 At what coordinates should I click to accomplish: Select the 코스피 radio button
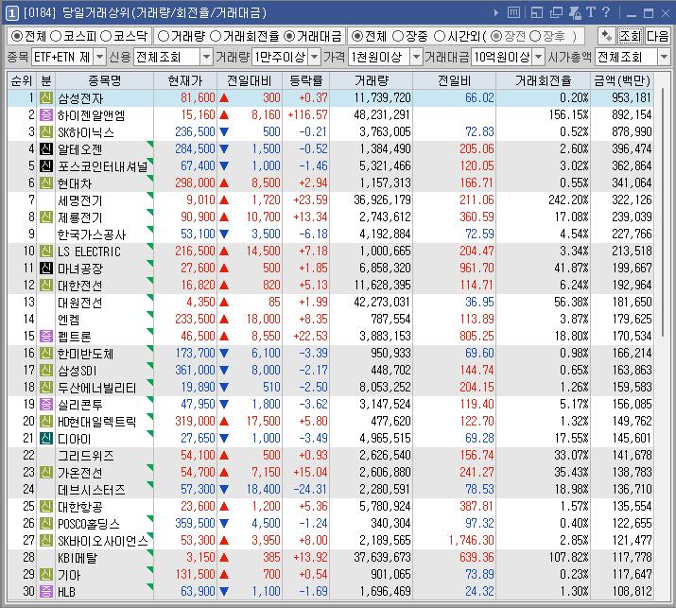click(56, 36)
